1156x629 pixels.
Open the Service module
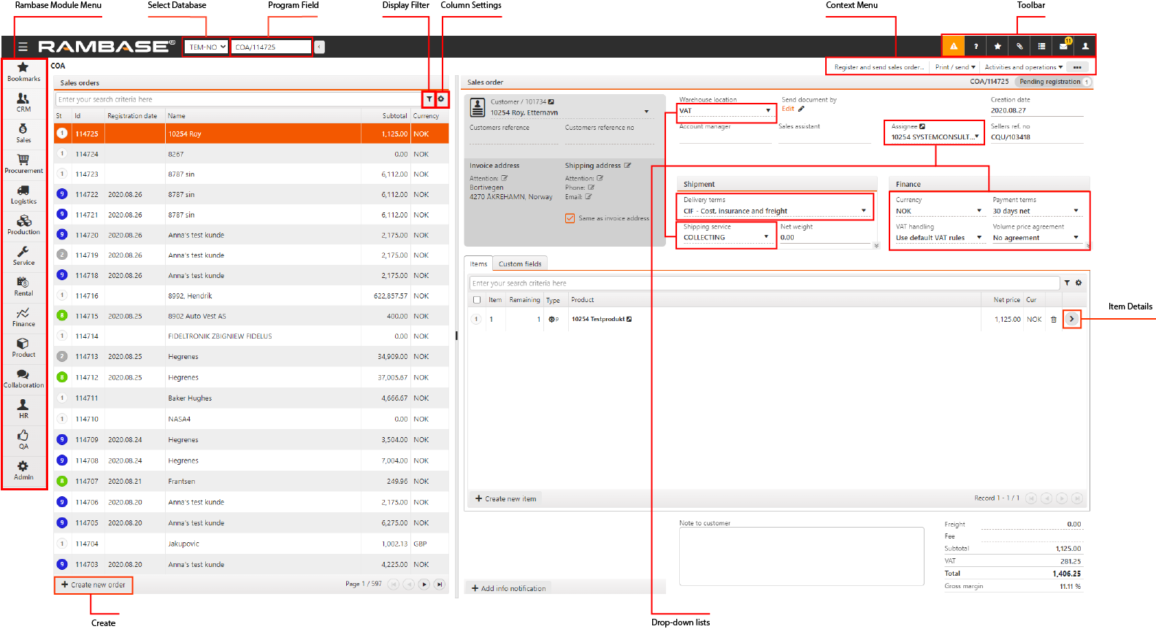(23, 255)
